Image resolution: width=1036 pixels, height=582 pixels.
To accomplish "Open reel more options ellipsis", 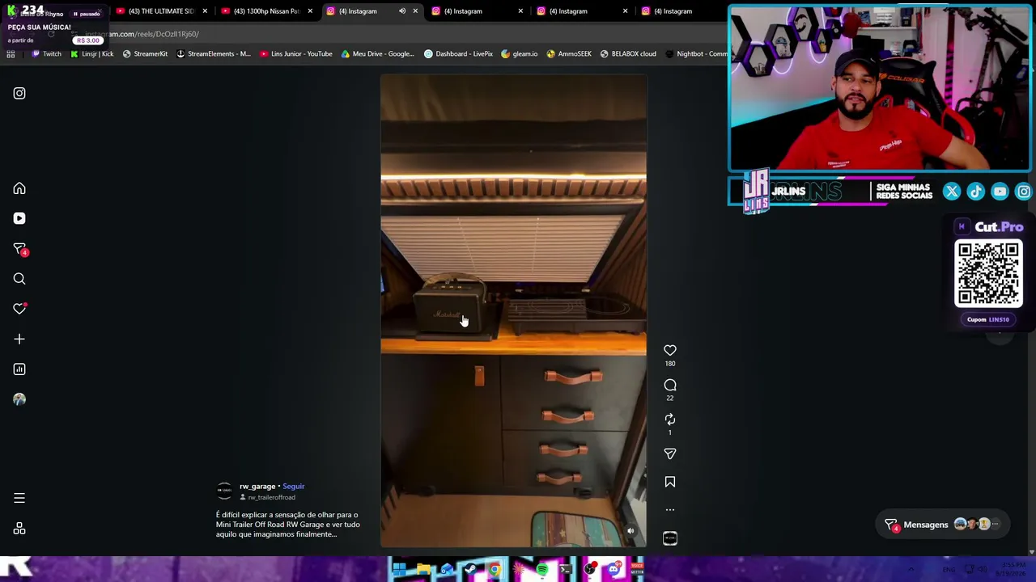I will click(670, 510).
